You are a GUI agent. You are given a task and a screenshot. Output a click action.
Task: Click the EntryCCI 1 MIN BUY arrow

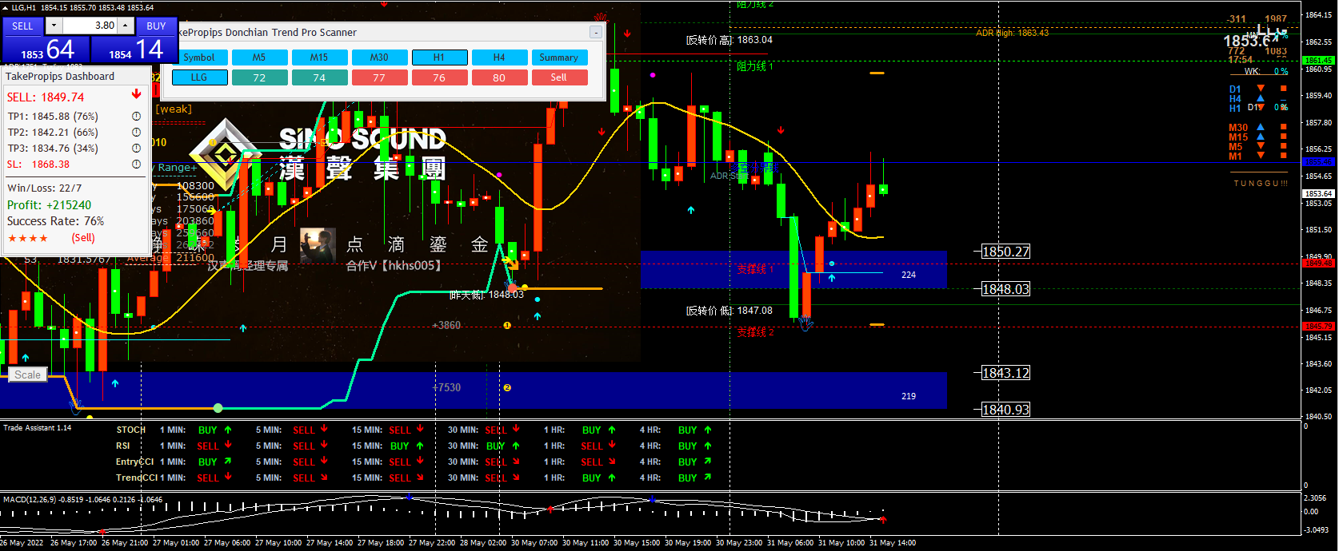coord(228,462)
